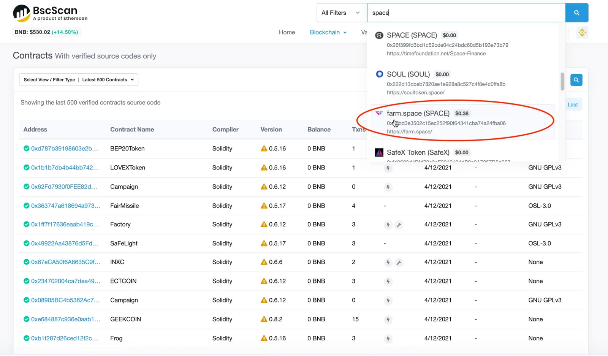
Task: Click the lightning bolt icon in Frog row
Action: [388, 339]
